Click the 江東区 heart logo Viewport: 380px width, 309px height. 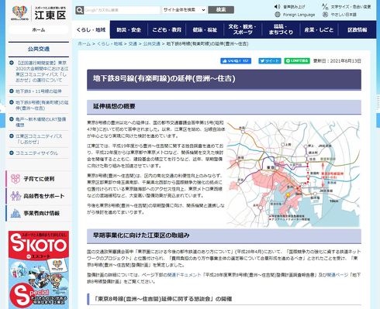(19, 13)
